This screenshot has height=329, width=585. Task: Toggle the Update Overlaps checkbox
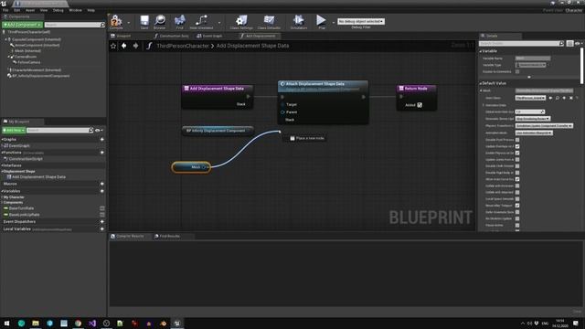coord(517,146)
